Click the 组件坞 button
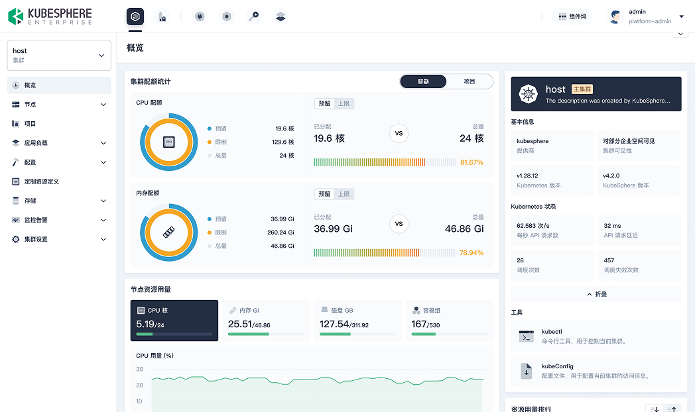 (572, 17)
